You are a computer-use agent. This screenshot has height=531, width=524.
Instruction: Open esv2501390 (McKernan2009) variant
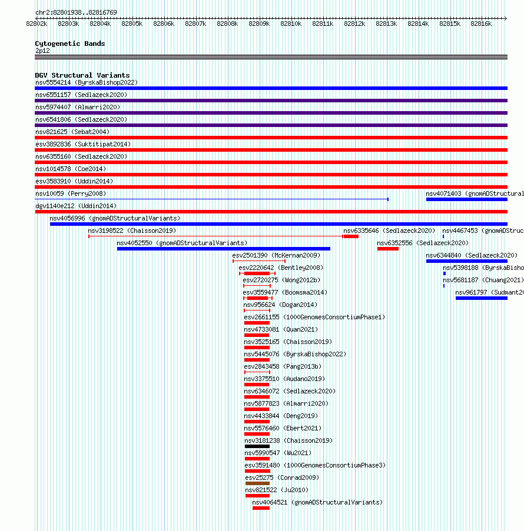[x=276, y=255]
